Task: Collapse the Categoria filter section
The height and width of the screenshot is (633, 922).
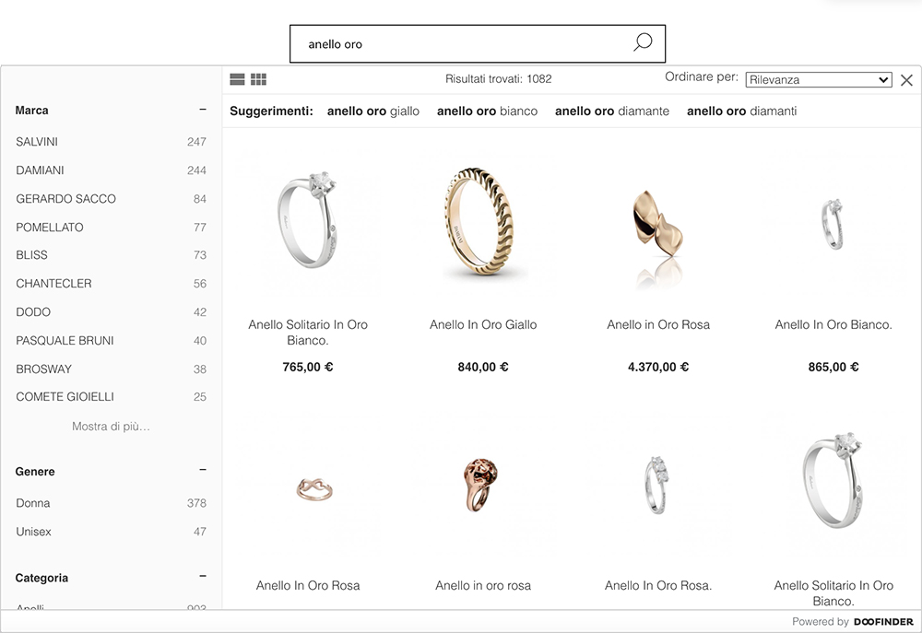Action: (x=202, y=577)
